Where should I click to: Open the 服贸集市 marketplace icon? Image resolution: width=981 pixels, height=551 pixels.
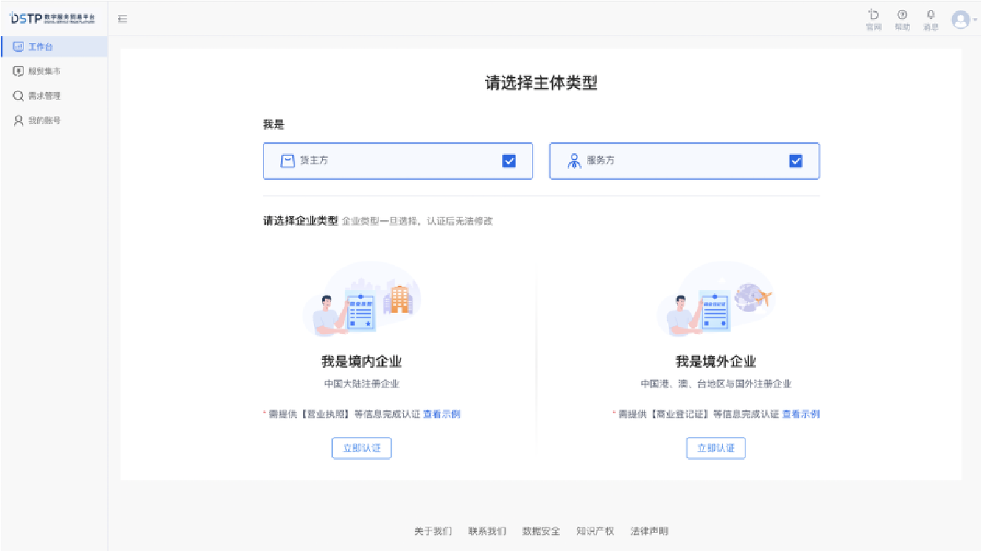(18, 71)
